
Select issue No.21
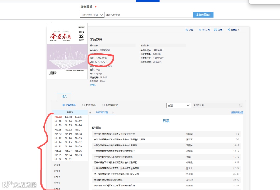tap(78, 130)
